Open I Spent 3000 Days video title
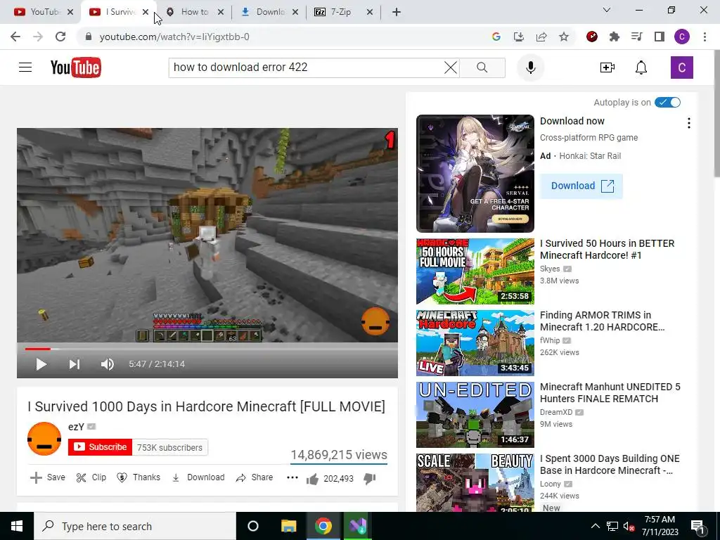720x540 pixels. click(x=610, y=464)
